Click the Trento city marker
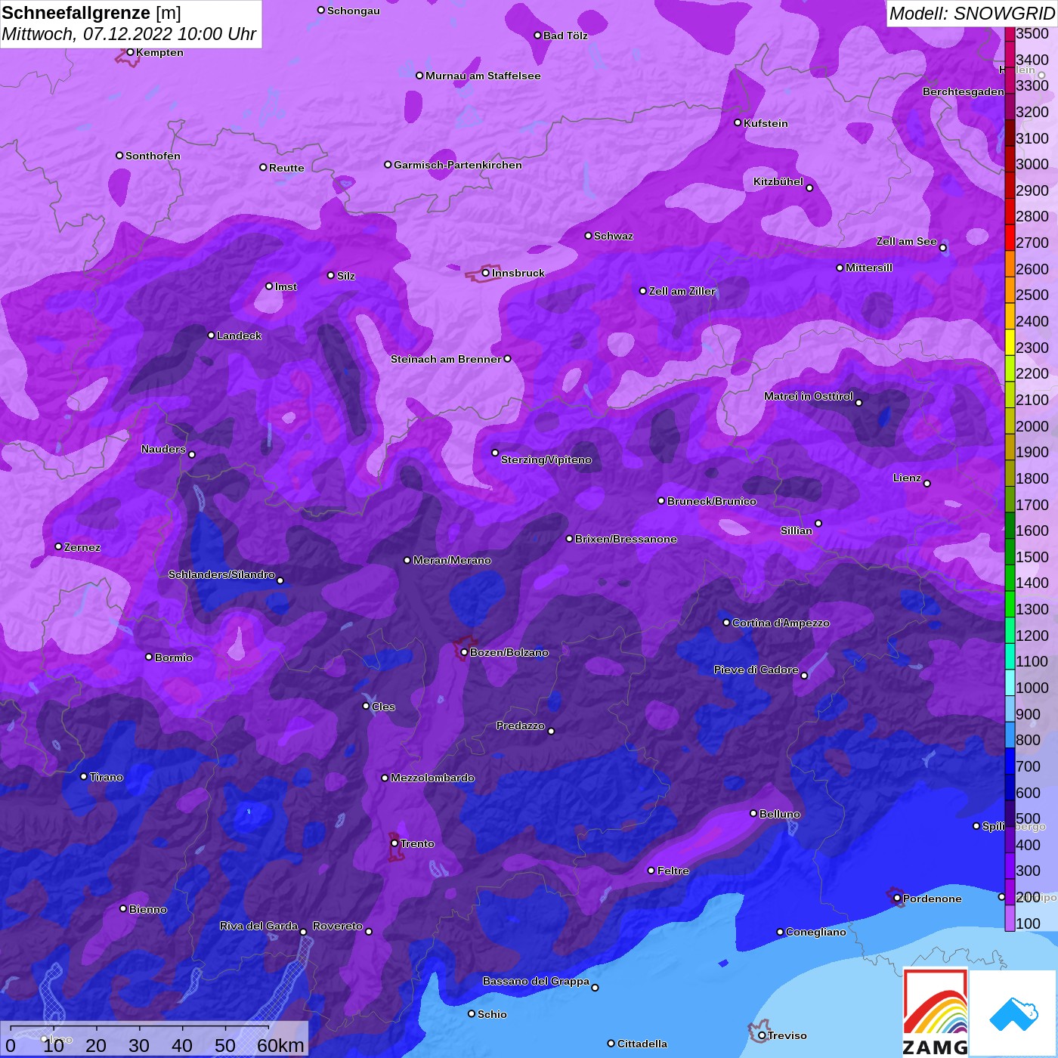Viewport: 1058px width, 1058px height. [394, 843]
